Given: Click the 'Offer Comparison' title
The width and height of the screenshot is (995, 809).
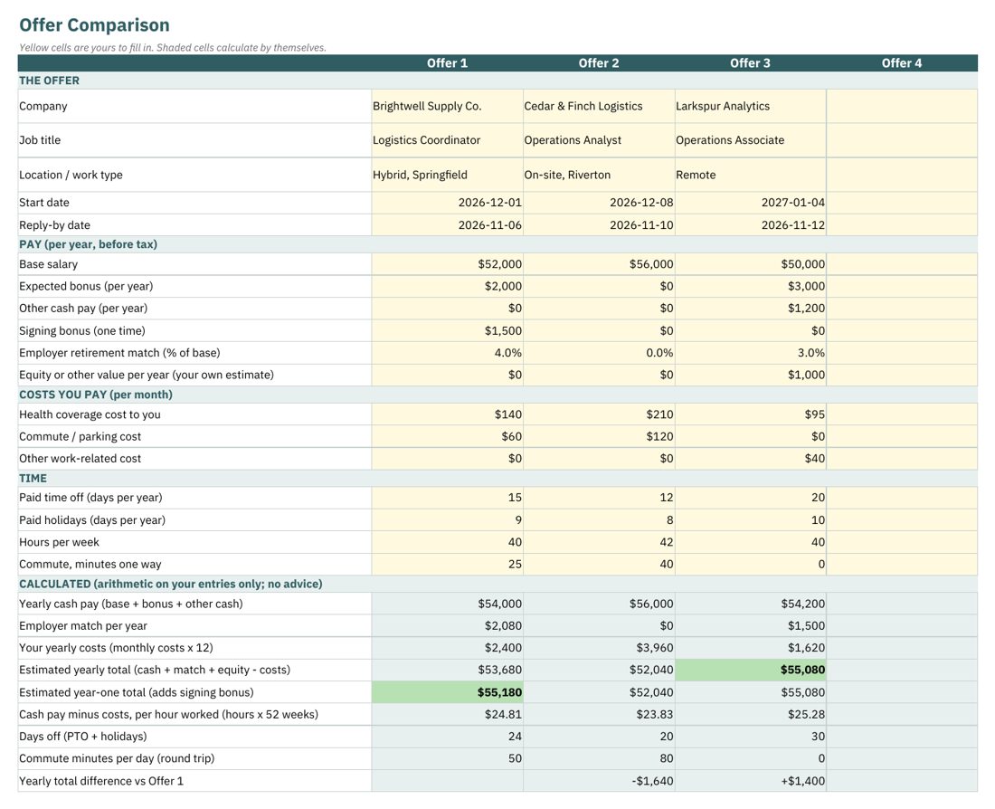Looking at the screenshot, I should [95, 24].
